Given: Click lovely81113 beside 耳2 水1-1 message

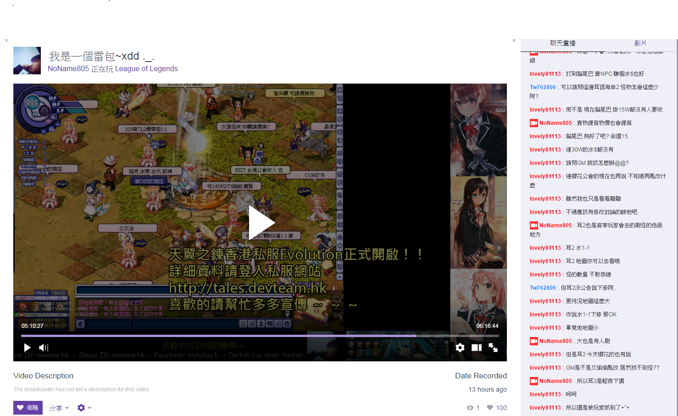Looking at the screenshot, I should pyautogui.click(x=545, y=248).
